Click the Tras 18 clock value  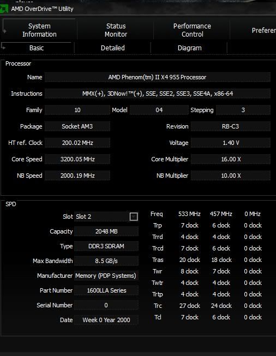coord(221,260)
